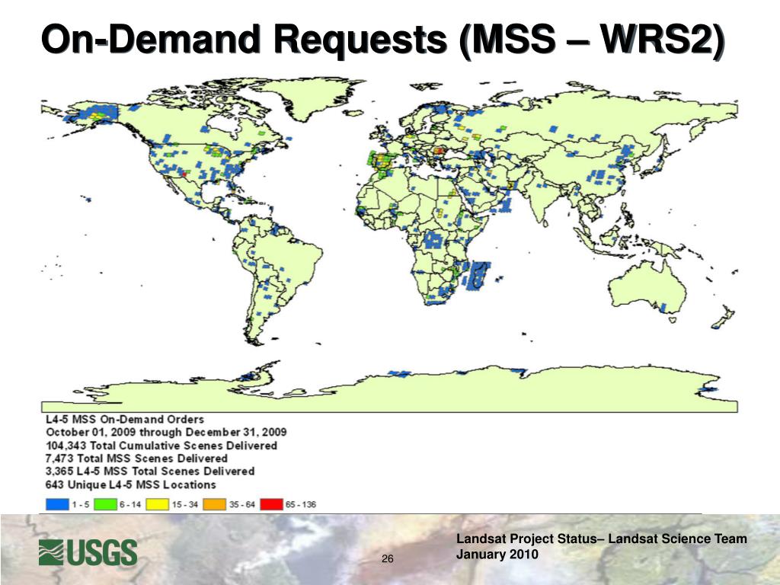
Task: Select the orange 35 - 64 legend swatch
Action: coord(215,504)
